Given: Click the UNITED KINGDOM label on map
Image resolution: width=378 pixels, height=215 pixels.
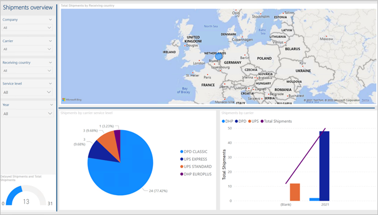Looking at the screenshot, I should (x=193, y=39).
